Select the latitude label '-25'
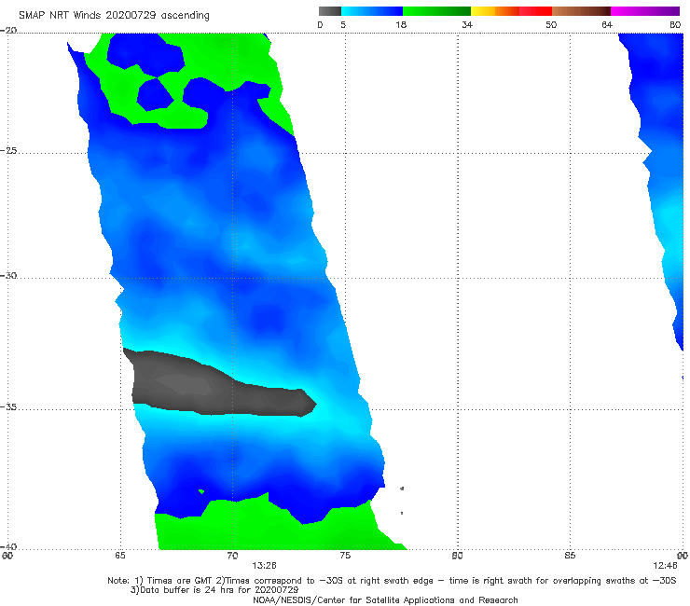This screenshot has width=690, height=606. click(x=8, y=150)
